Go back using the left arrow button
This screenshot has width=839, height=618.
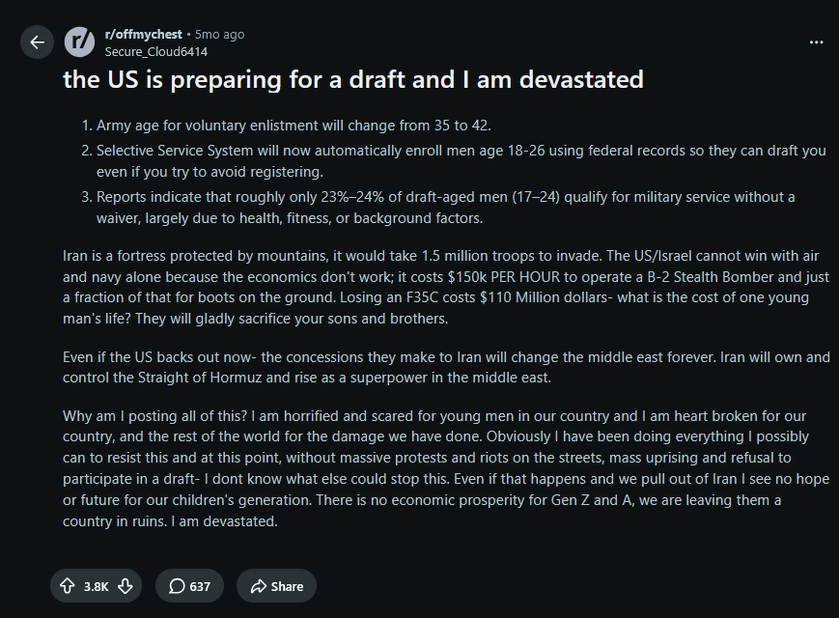click(37, 42)
